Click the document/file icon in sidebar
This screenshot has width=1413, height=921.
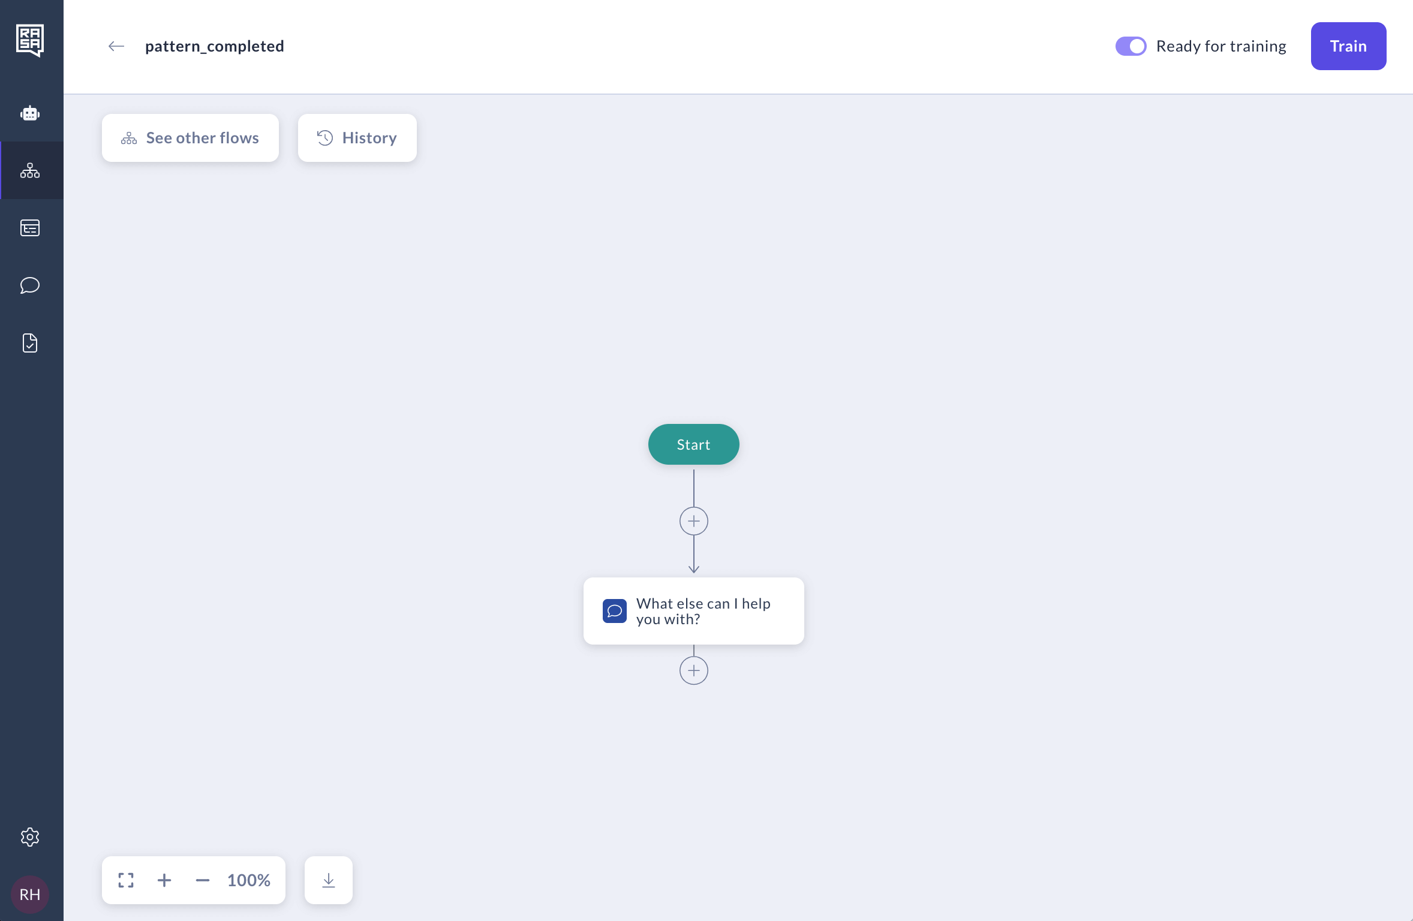[x=29, y=343]
